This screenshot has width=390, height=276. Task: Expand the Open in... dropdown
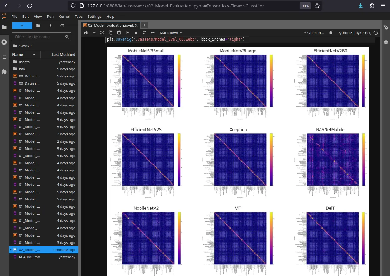[314, 32]
